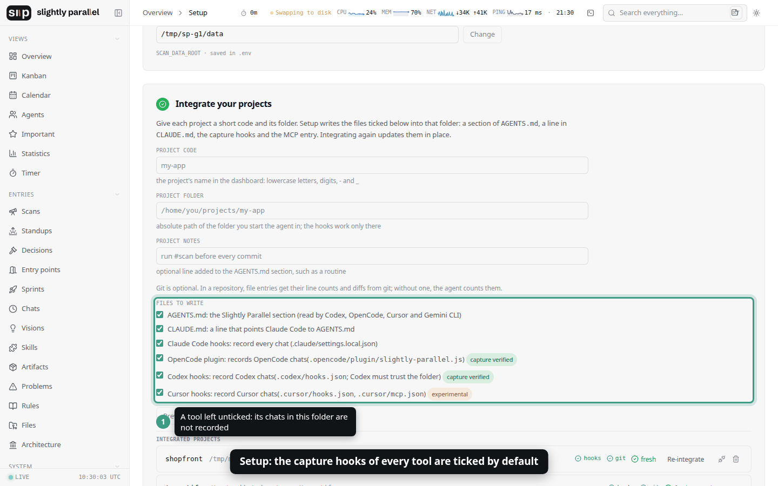Open the Calendar icon in the sidebar

(13, 95)
